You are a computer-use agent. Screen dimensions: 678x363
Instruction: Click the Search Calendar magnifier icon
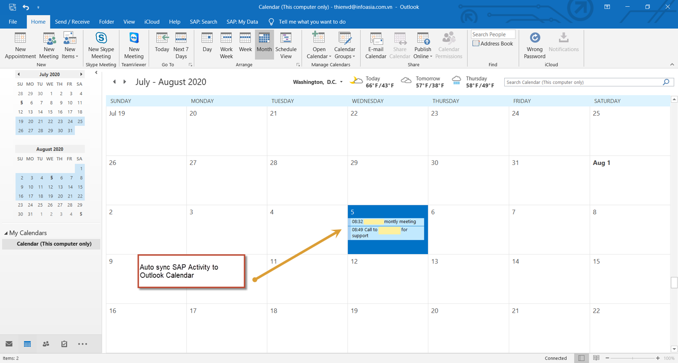pos(666,82)
